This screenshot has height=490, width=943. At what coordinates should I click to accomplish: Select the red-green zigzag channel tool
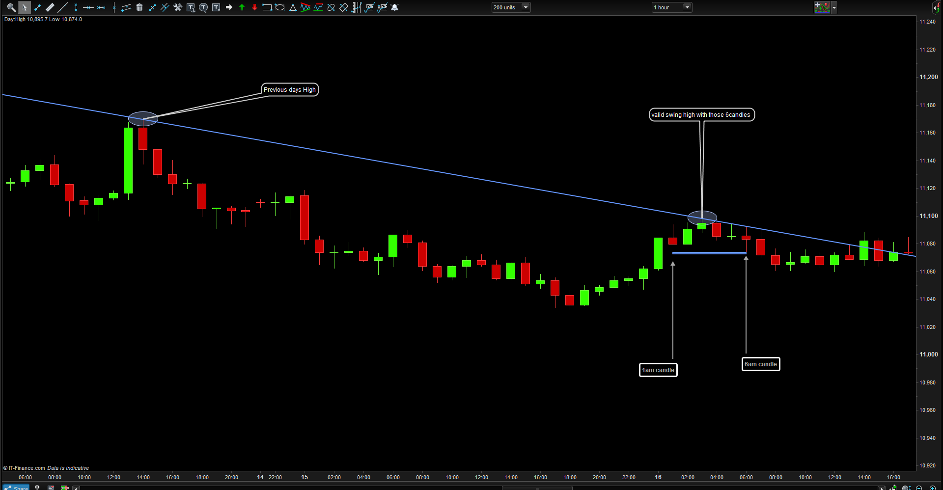(x=305, y=7)
